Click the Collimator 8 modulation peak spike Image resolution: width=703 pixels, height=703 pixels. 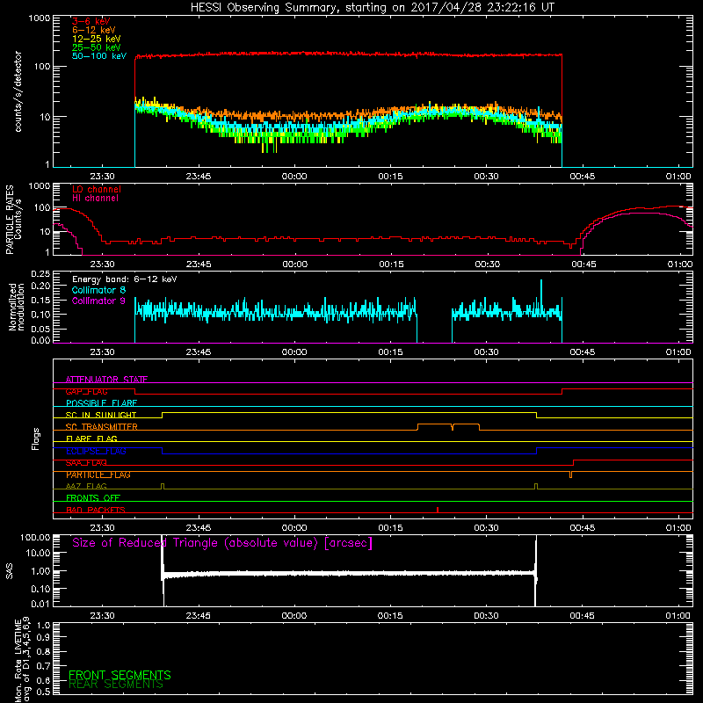tap(541, 292)
